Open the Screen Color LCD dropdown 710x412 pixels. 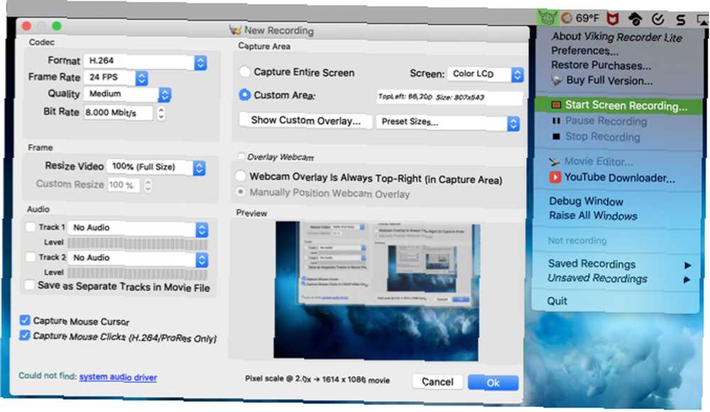pos(486,74)
